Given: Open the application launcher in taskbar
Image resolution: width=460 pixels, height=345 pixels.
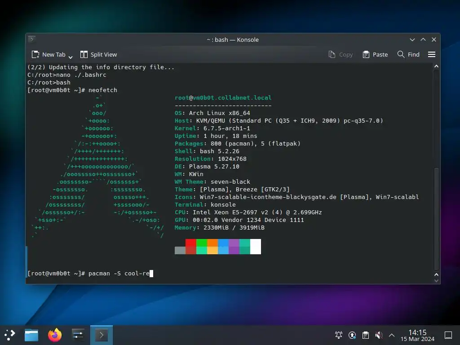Looking at the screenshot, I should 10,335.
